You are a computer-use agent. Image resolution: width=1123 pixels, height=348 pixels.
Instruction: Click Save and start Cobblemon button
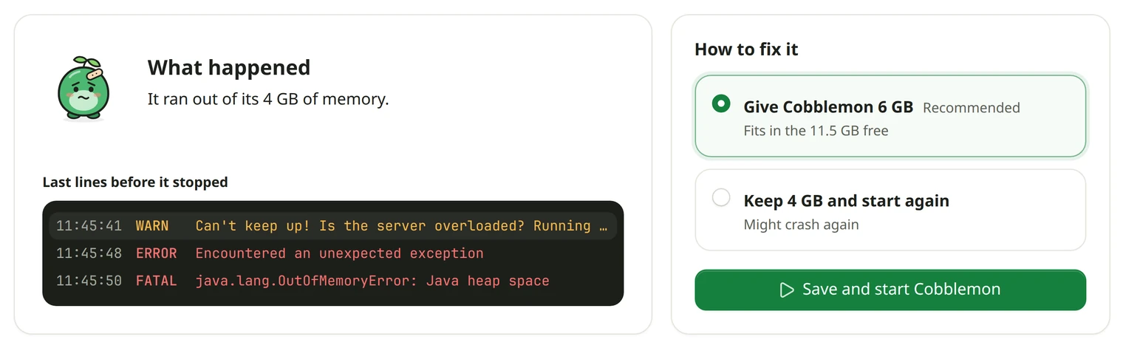point(890,290)
